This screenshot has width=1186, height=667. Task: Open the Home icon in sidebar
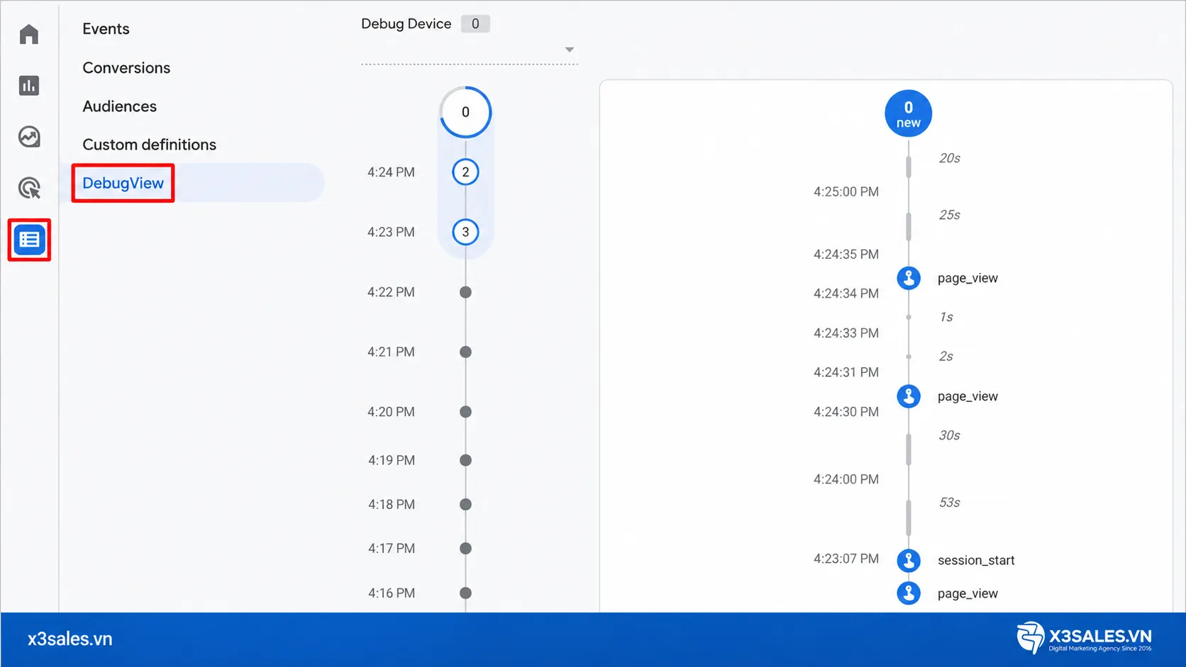[29, 34]
